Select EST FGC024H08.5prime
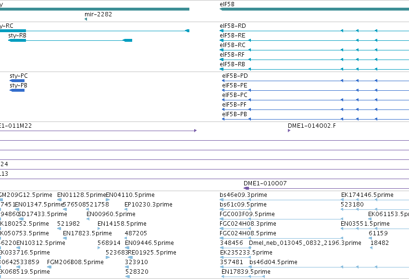This screenshot has width=409, height=279. [x=248, y=233]
